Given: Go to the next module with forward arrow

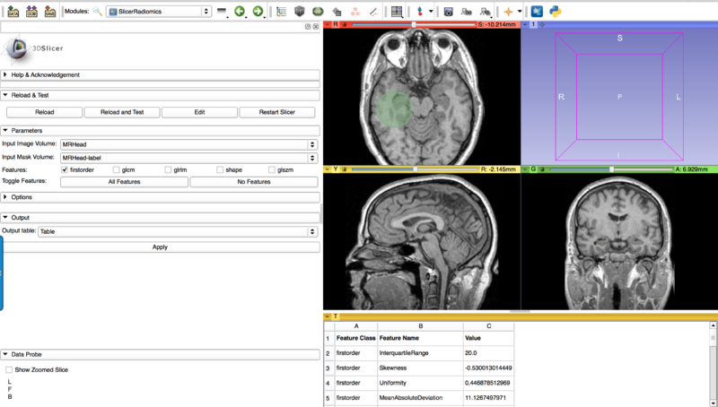Looking at the screenshot, I should 258,12.
